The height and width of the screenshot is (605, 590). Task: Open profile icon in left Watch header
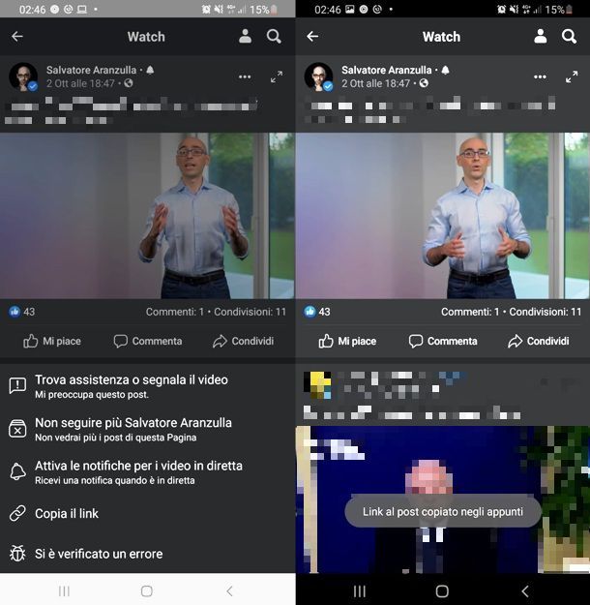click(x=246, y=36)
